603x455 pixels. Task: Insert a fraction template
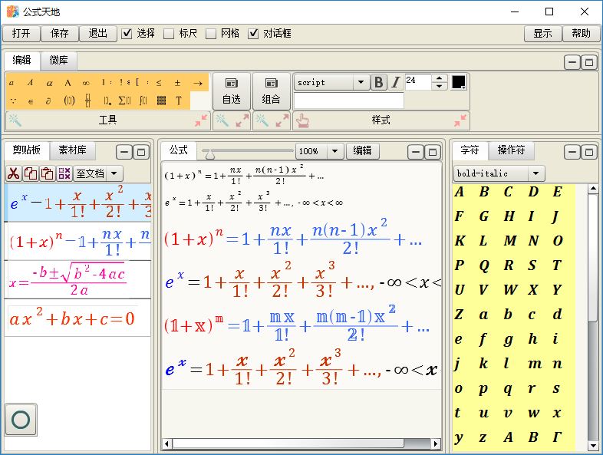[88, 101]
